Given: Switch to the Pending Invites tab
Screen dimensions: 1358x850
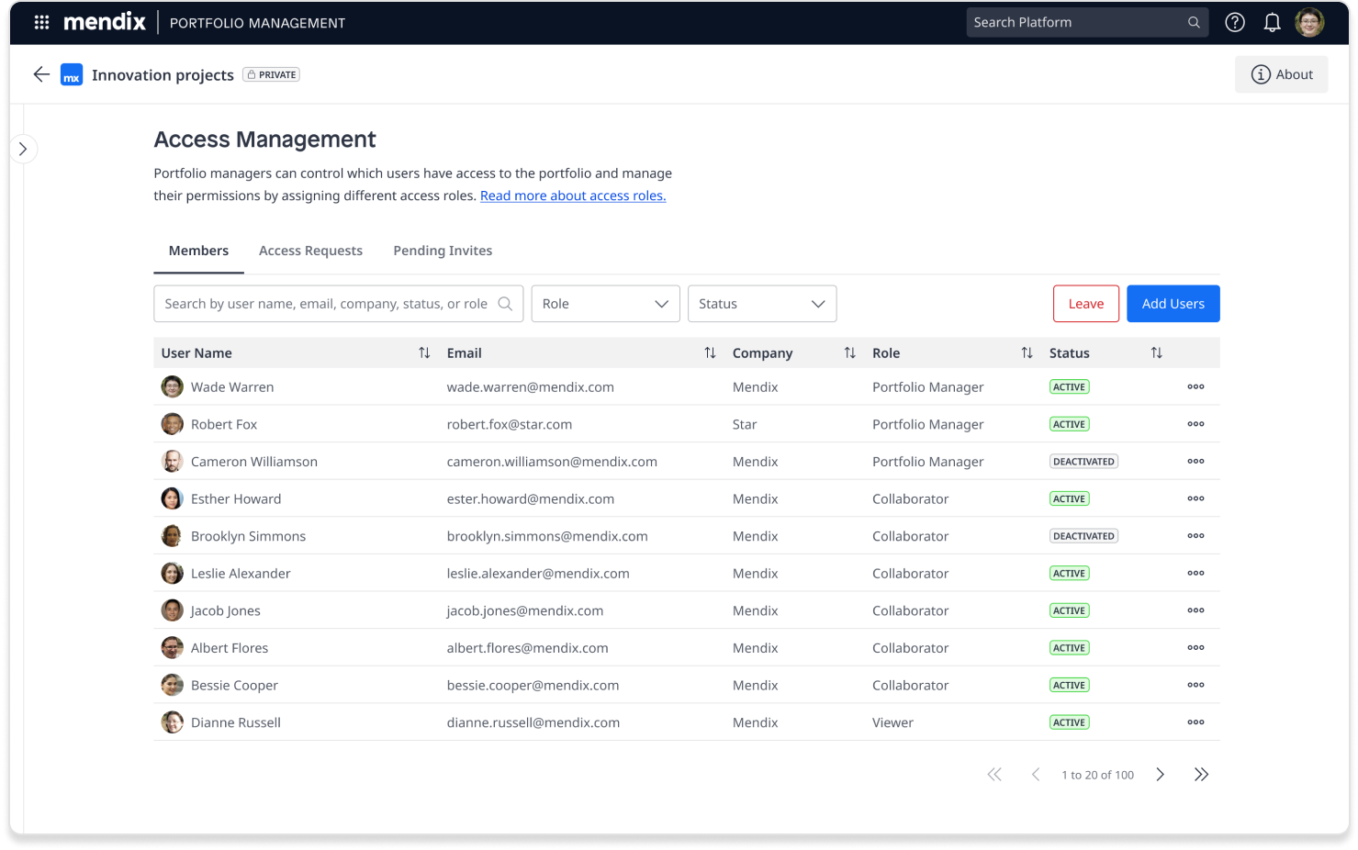Looking at the screenshot, I should click(443, 251).
